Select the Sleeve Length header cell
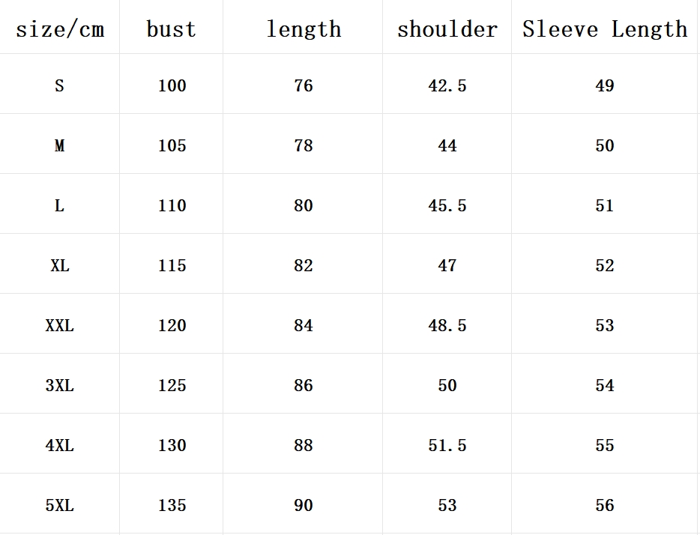Image resolution: width=700 pixels, height=535 pixels. point(605,29)
